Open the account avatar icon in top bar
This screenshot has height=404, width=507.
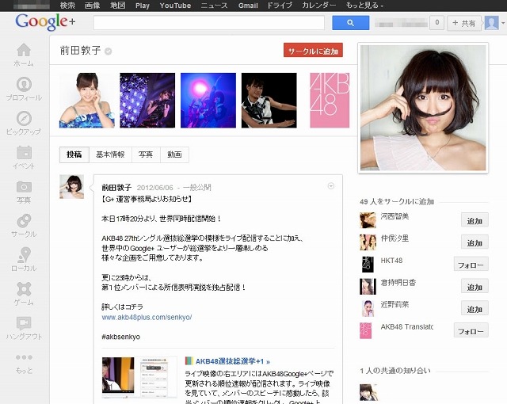click(491, 23)
